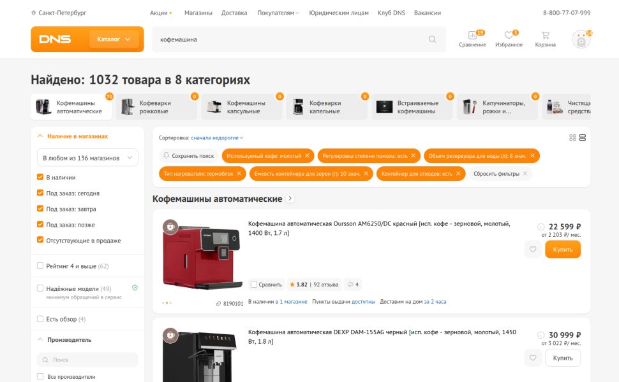
Task: Remove filter Объем резервуара для воды
Action: point(533,155)
